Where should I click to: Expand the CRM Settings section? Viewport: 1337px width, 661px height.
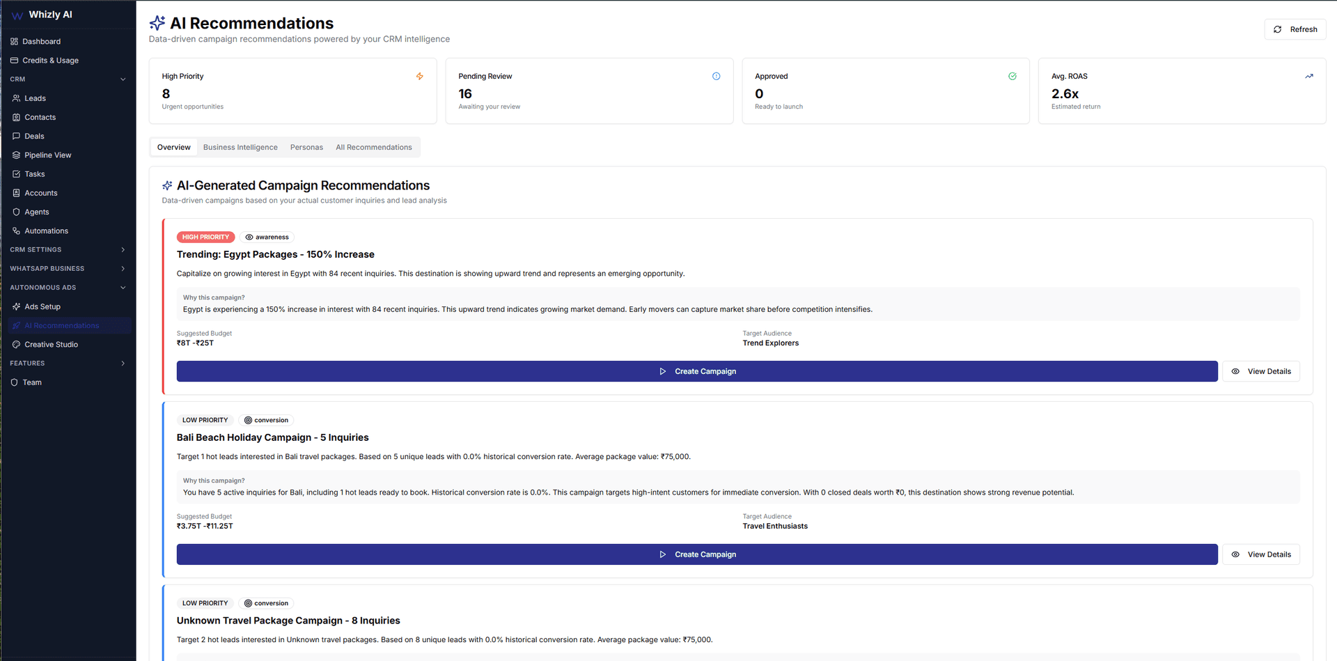tap(123, 249)
